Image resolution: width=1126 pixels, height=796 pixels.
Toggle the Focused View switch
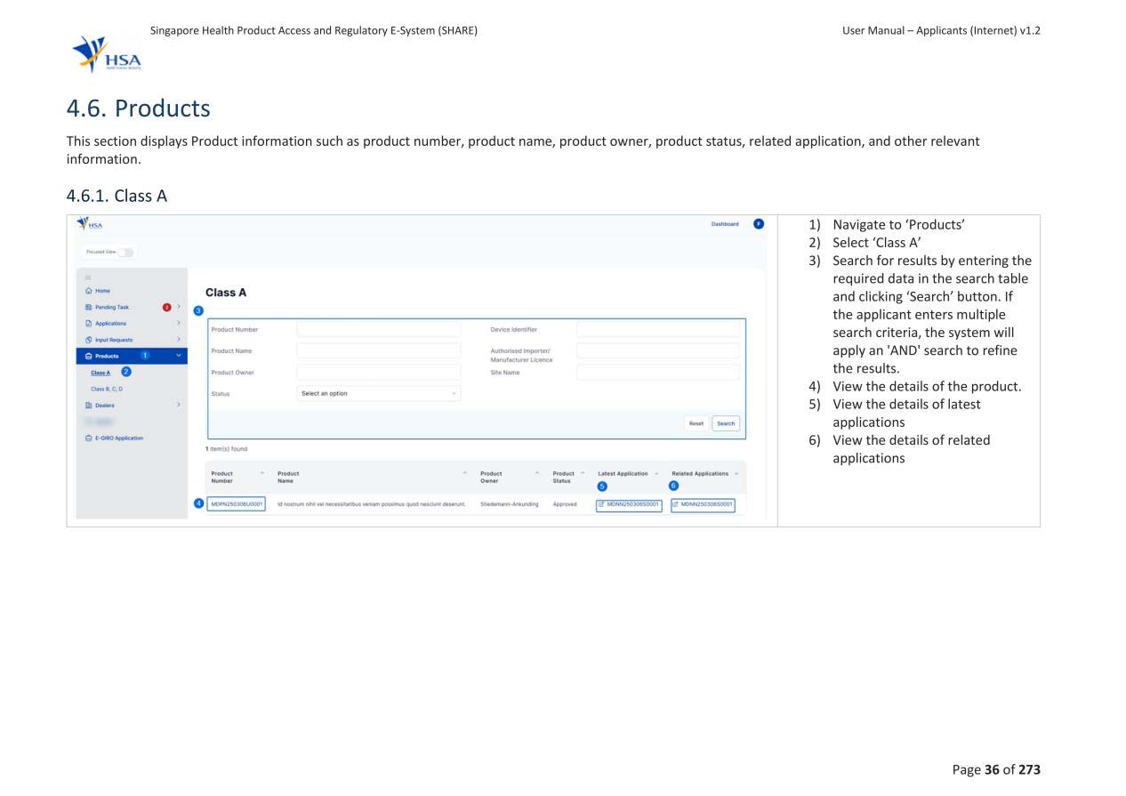[125, 253]
